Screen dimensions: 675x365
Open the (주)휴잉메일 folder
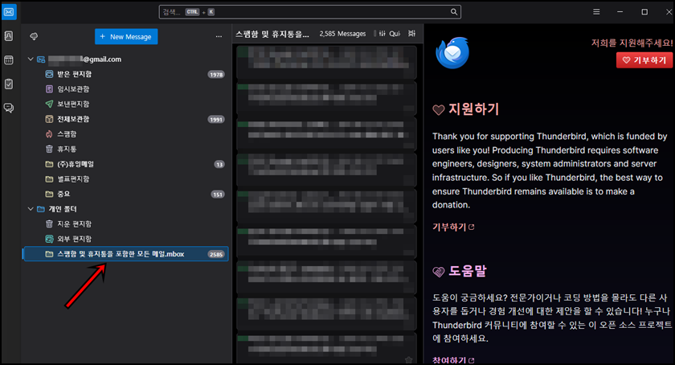click(x=125, y=164)
